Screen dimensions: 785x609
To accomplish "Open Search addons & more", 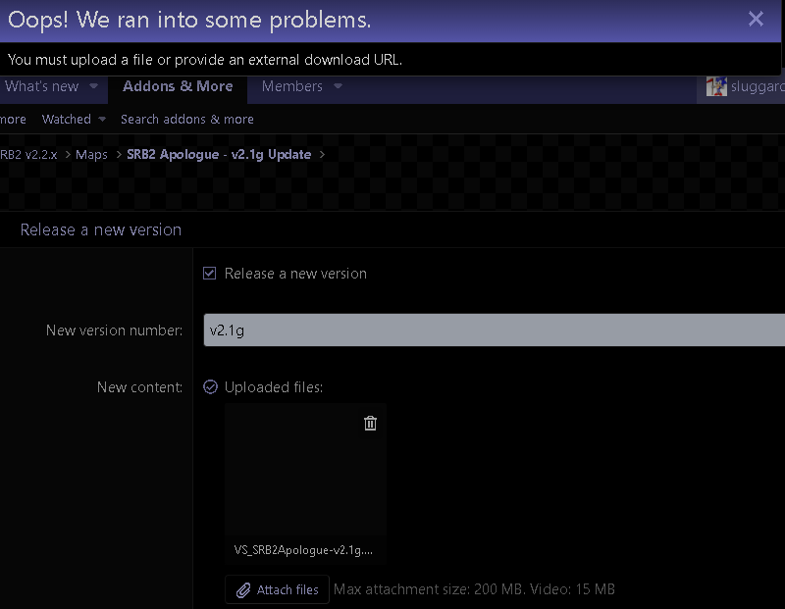I will [x=187, y=119].
